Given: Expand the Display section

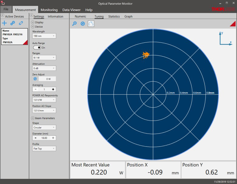Looking at the screenshot, I should click(33, 22).
